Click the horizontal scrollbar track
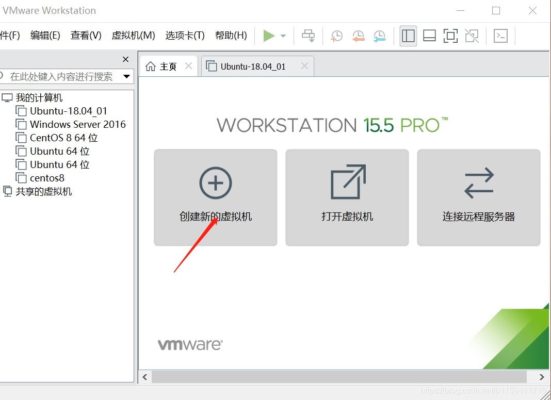This screenshot has height=400, width=551. (x=339, y=377)
